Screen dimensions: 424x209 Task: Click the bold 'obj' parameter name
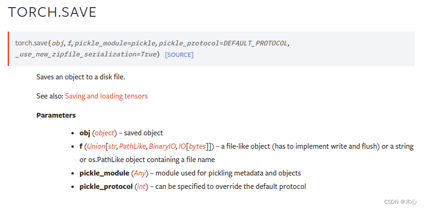85,133
